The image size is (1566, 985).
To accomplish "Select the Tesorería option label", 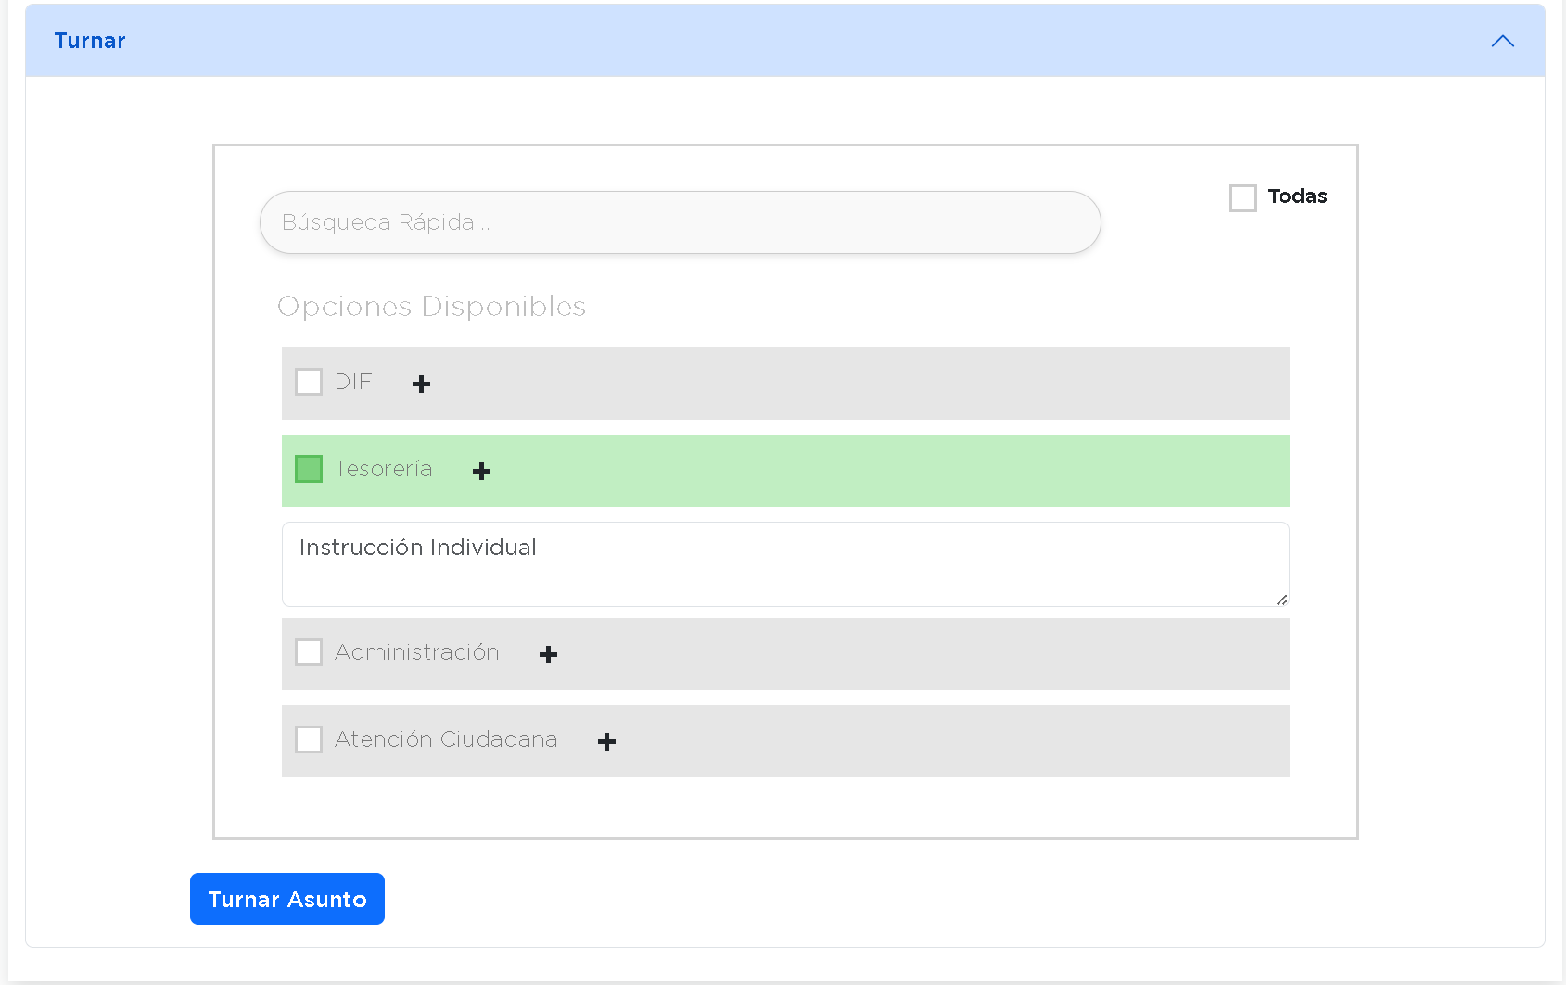I will (x=383, y=469).
